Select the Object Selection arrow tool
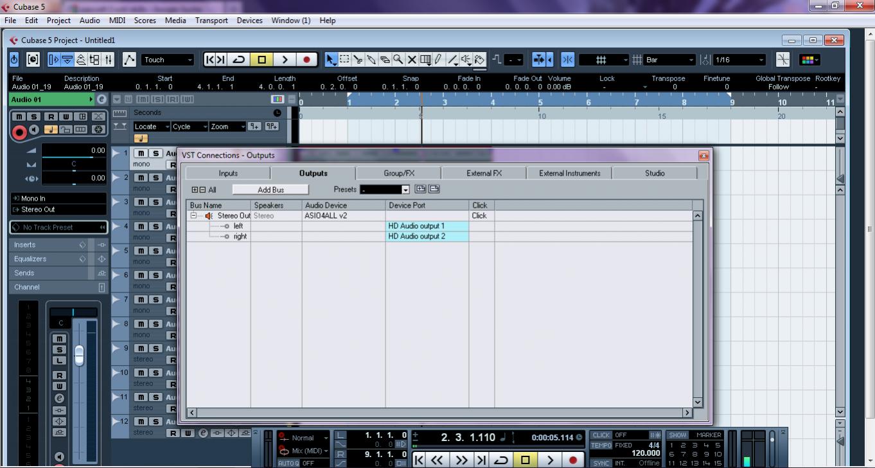This screenshot has width=875, height=468. (x=331, y=60)
